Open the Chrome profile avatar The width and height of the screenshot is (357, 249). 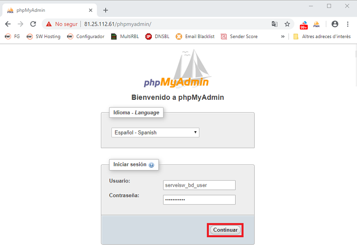click(x=335, y=24)
